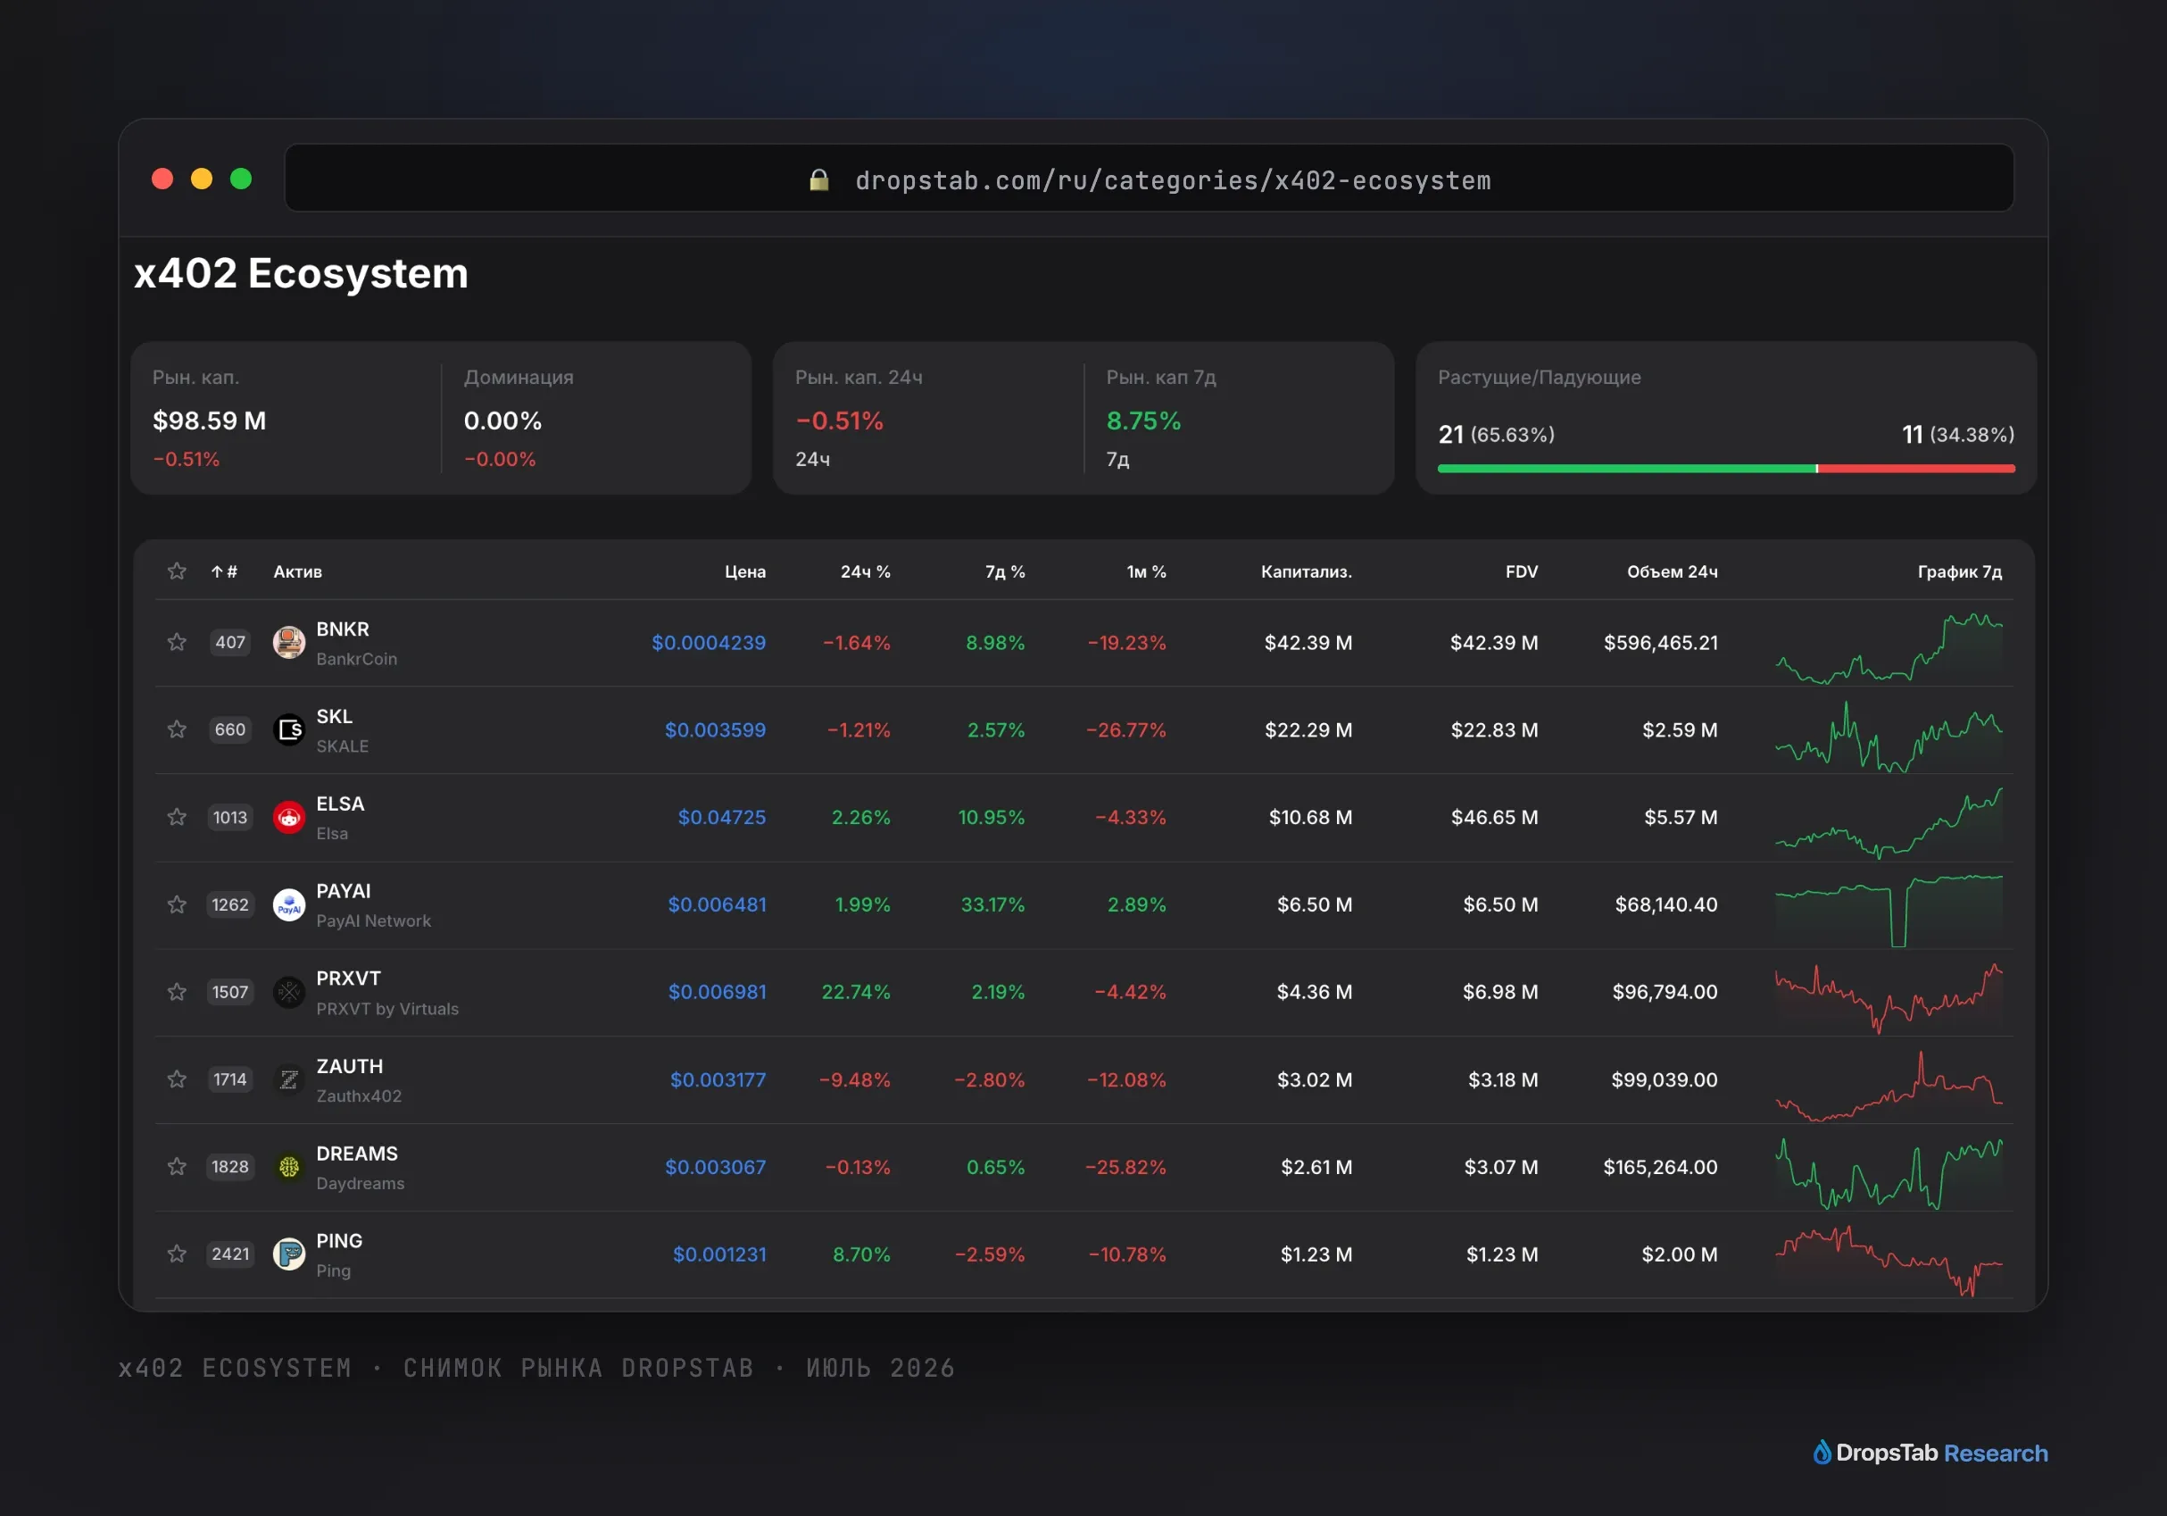Open the DREAMS 7-day sparkline chart

(1889, 1173)
